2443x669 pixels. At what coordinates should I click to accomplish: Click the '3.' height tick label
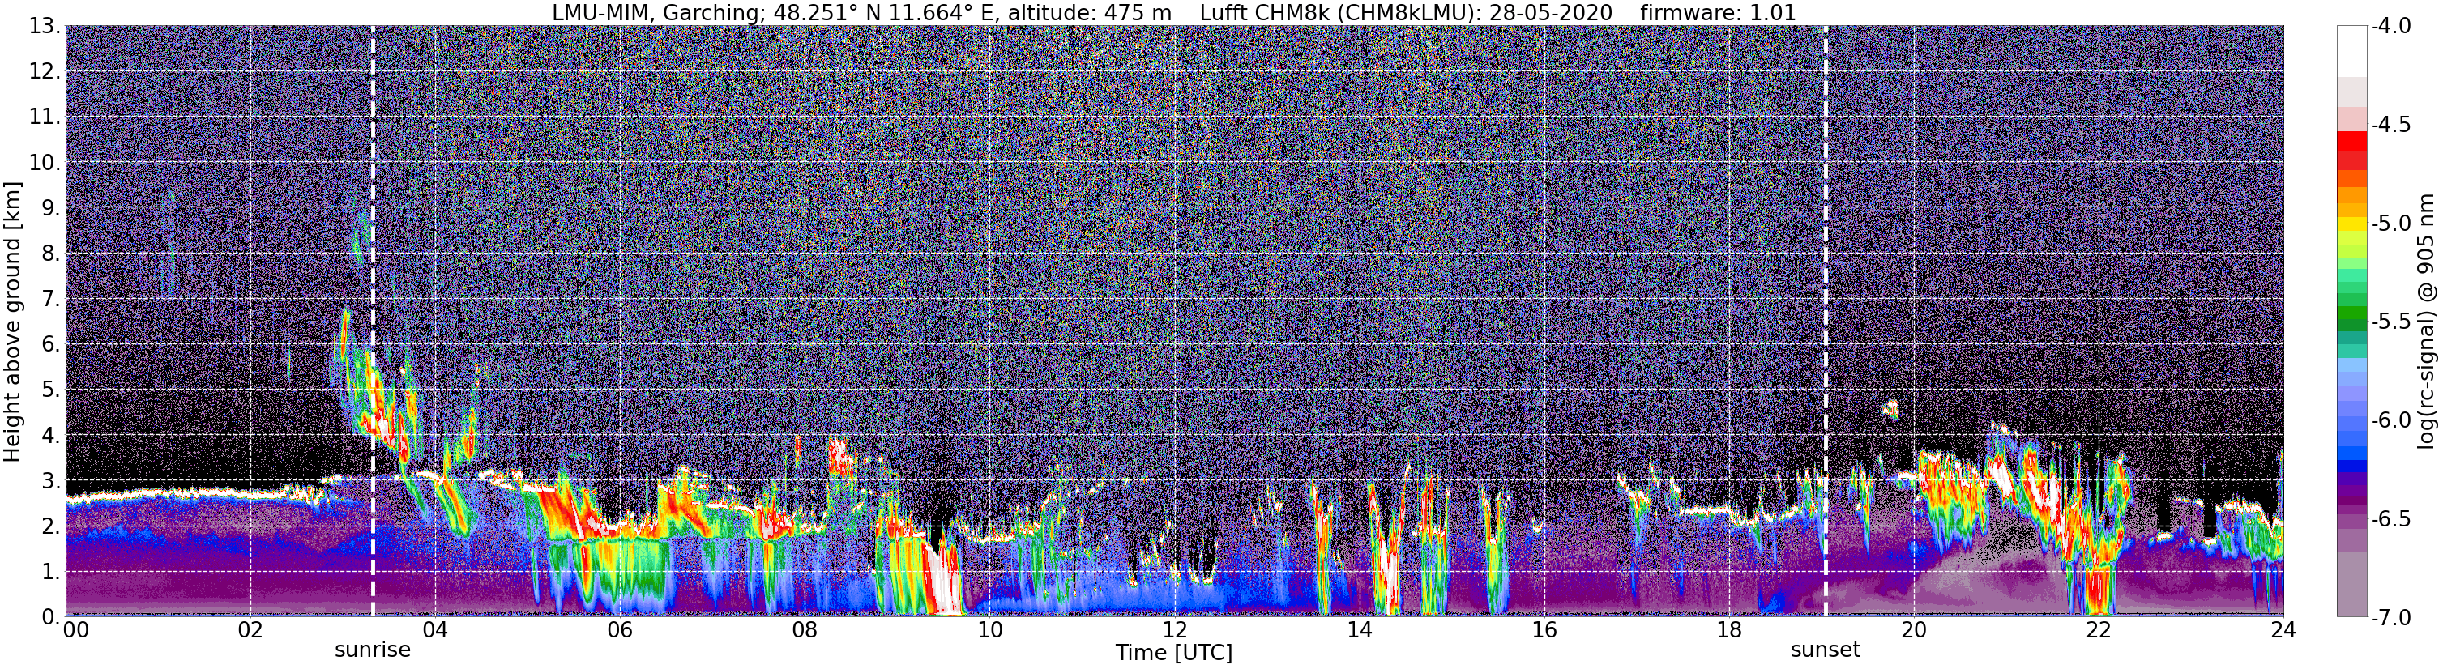(51, 481)
